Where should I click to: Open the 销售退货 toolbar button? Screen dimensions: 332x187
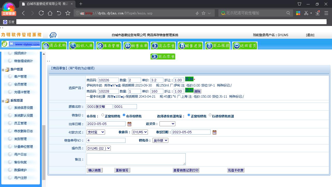(190, 46)
